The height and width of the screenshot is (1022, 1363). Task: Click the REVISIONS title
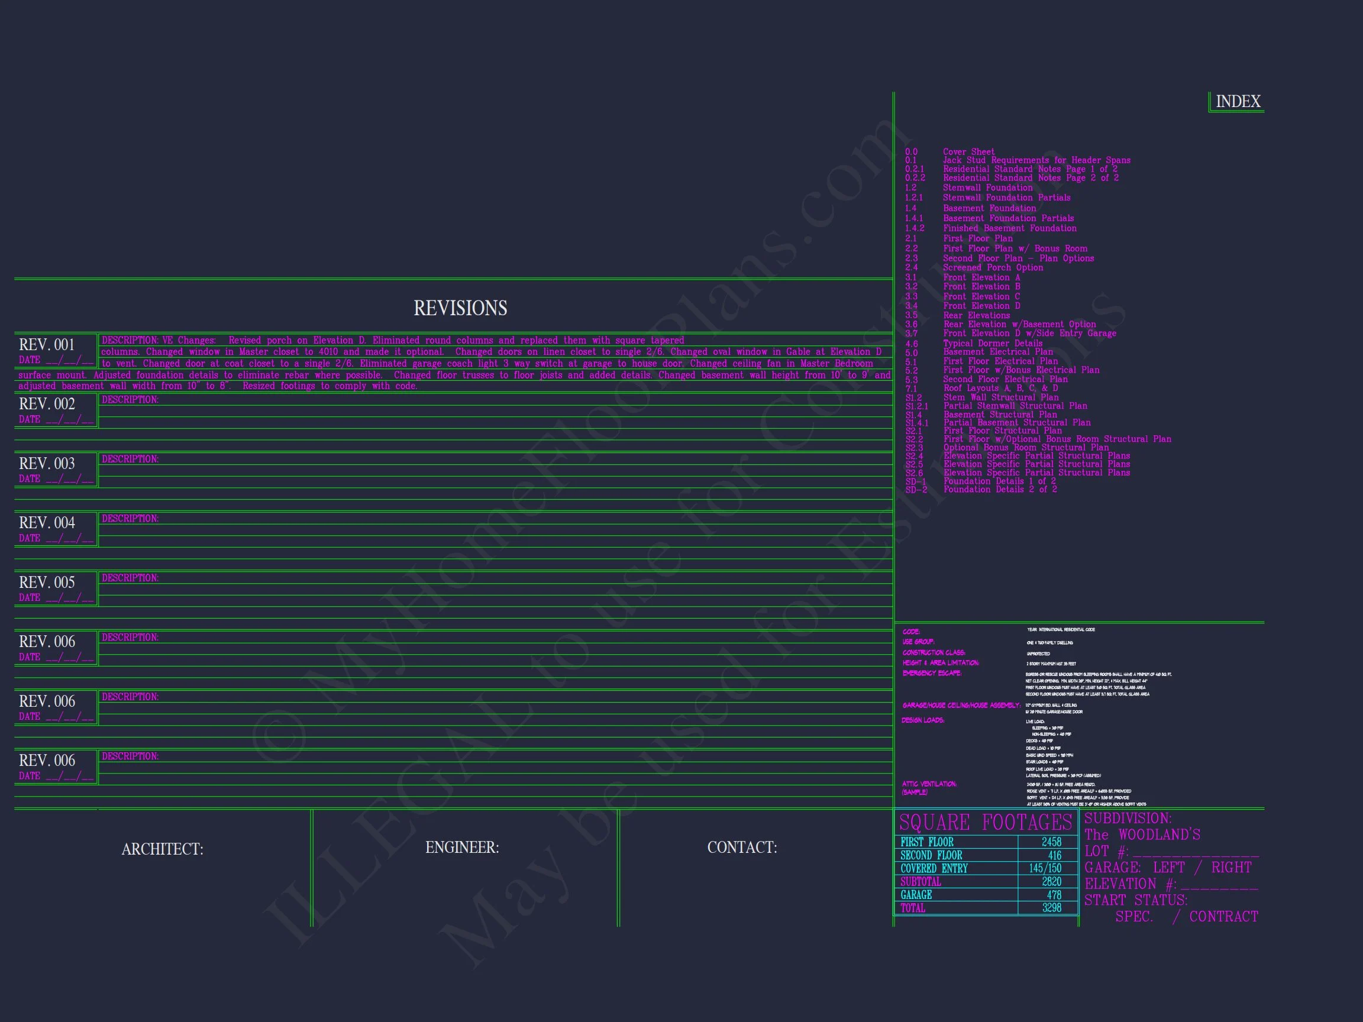coord(460,308)
